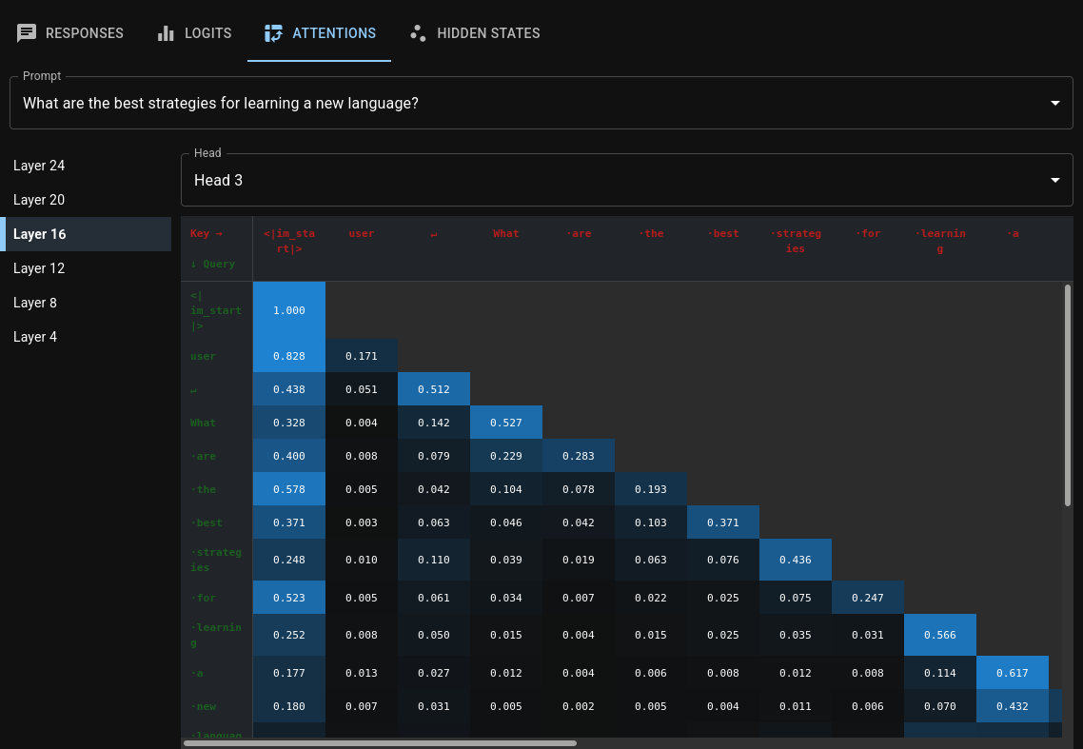This screenshot has height=749, width=1083.
Task: Click the Hidden States dots icon
Action: point(418,33)
